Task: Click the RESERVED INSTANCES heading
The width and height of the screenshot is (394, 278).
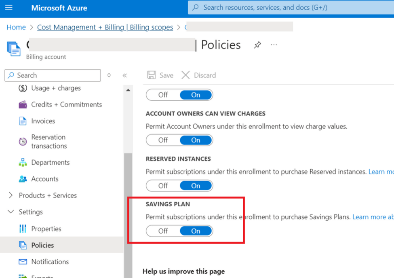Action: coord(178,159)
